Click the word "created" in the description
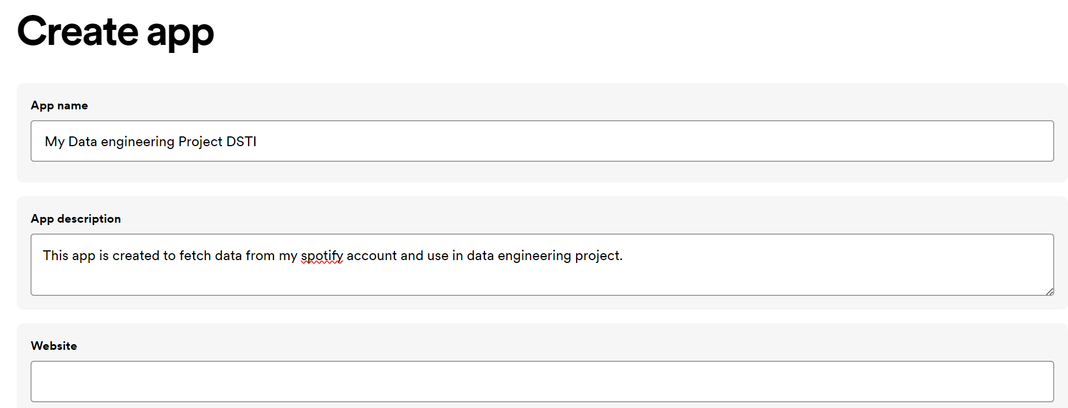This screenshot has height=408, width=1068. point(136,256)
